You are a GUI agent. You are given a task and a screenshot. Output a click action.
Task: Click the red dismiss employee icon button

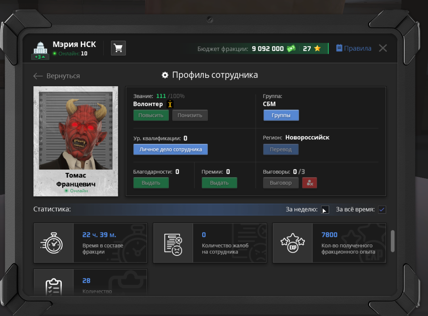[x=310, y=183]
